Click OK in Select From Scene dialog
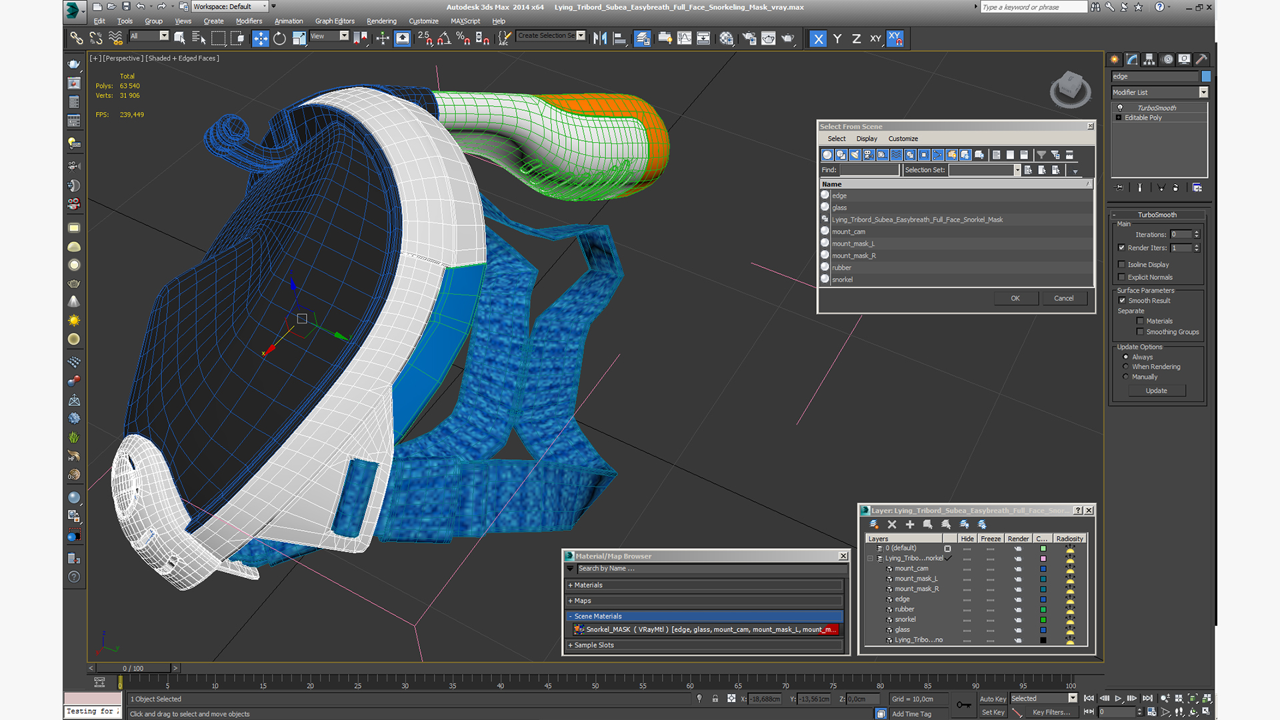The image size is (1280, 720). point(1015,299)
